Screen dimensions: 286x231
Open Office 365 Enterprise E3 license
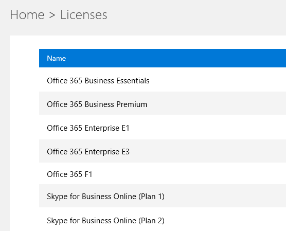pyautogui.click(x=88, y=152)
